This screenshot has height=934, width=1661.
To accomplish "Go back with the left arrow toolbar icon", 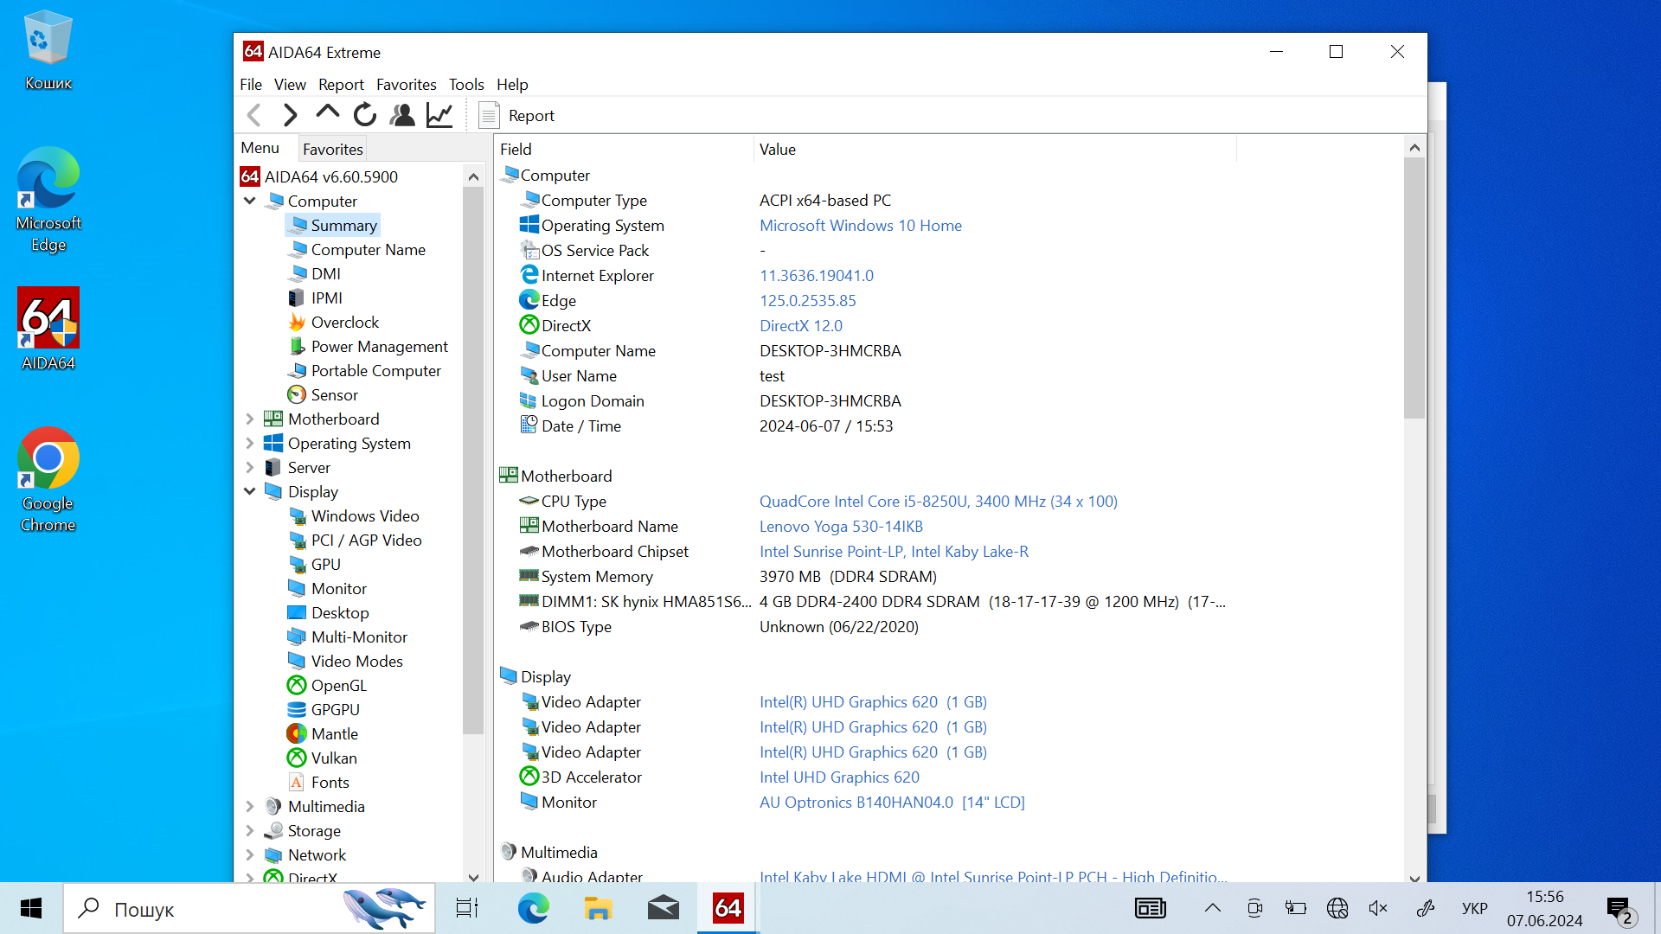I will click(x=254, y=115).
